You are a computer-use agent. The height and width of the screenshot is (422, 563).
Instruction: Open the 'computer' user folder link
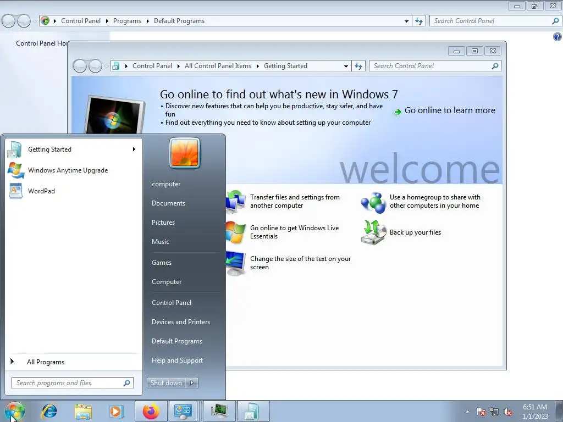(166, 184)
